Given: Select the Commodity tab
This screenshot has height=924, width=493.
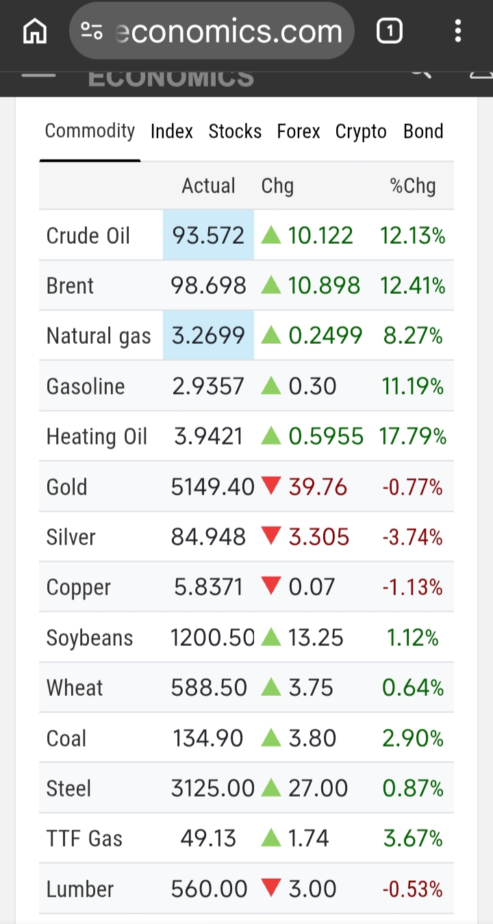Looking at the screenshot, I should (90, 131).
